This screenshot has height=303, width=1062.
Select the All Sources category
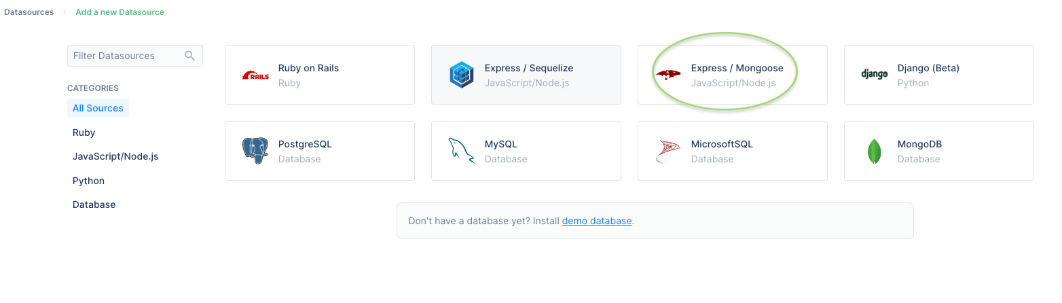[98, 108]
